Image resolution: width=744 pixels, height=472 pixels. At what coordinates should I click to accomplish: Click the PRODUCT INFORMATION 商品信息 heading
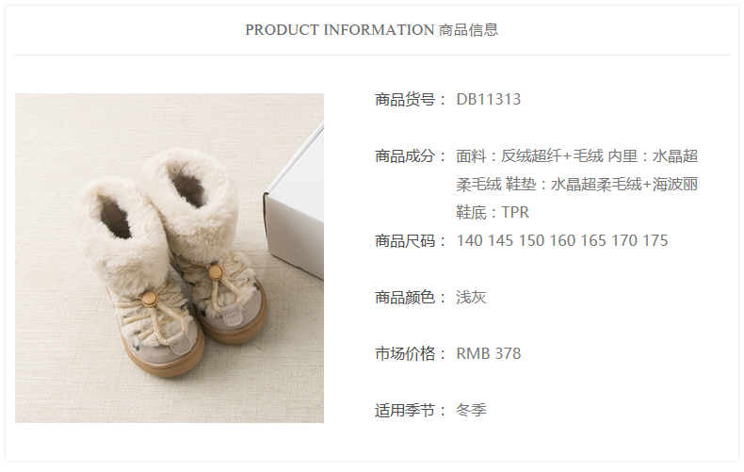click(371, 30)
